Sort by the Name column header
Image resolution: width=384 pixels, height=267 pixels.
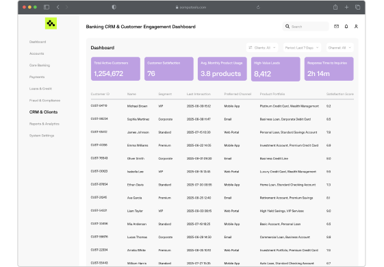click(x=131, y=94)
